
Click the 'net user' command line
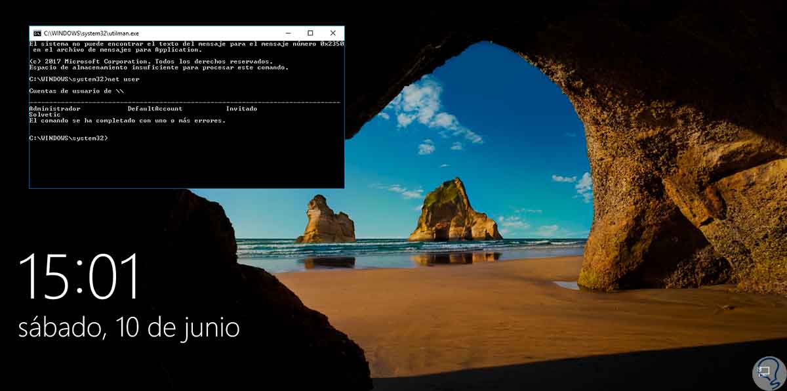(x=85, y=79)
